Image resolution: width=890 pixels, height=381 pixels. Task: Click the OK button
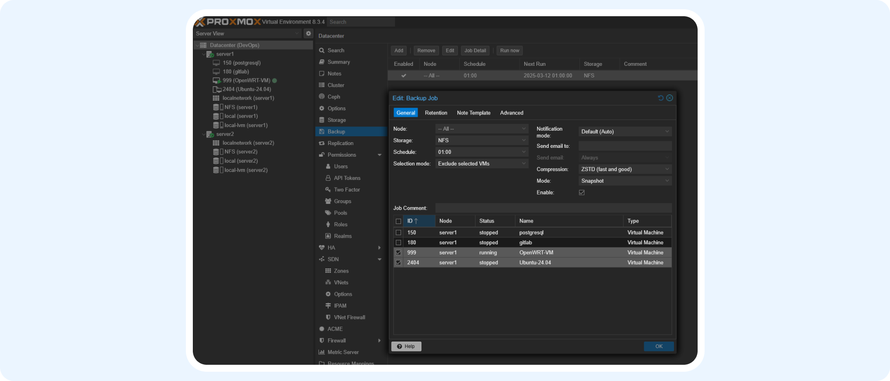658,346
